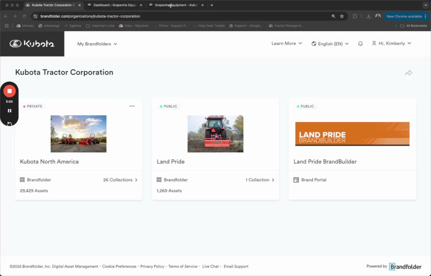Click the share arrow icon
Screen dimensions: 431x276
pyautogui.click(x=409, y=73)
